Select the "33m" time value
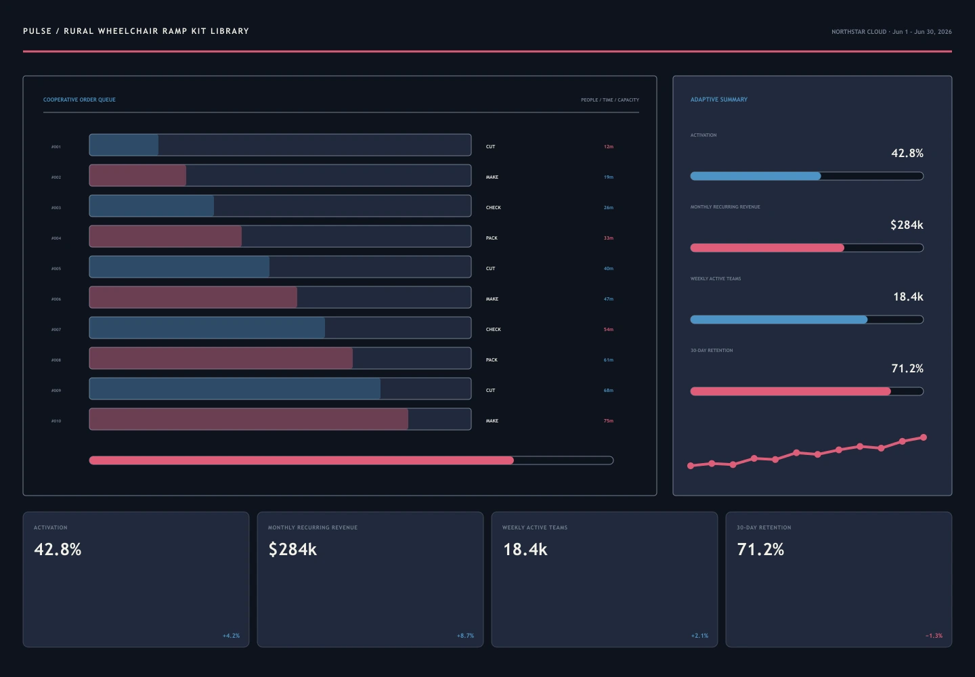Image resolution: width=975 pixels, height=677 pixels. 609,238
